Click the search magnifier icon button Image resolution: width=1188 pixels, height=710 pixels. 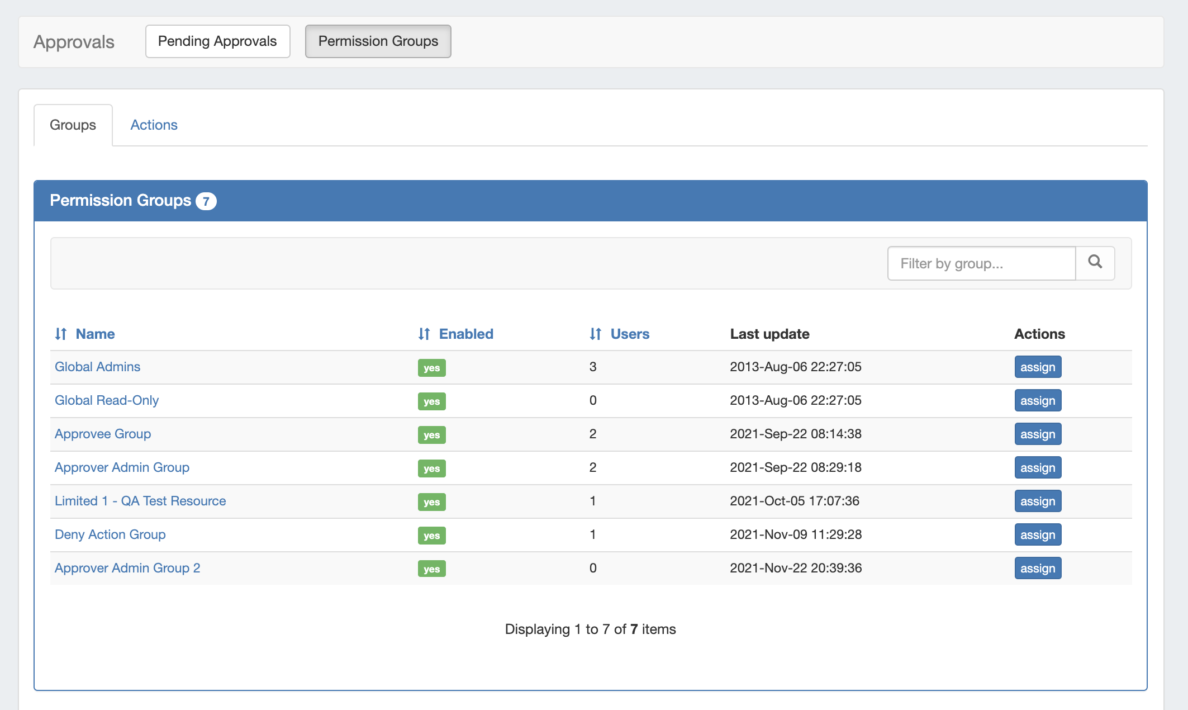tap(1095, 263)
